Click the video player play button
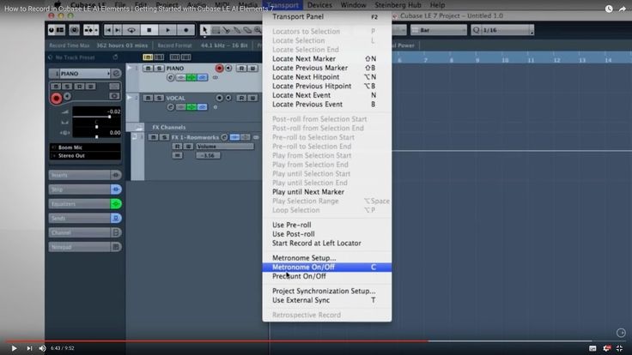 [14, 348]
